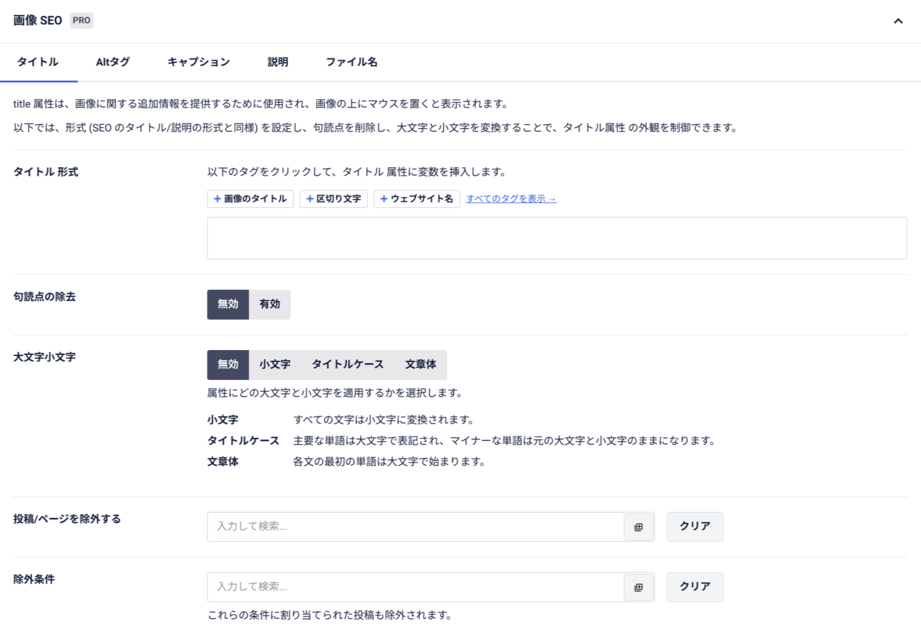Click the 除外条件 label

[34, 579]
